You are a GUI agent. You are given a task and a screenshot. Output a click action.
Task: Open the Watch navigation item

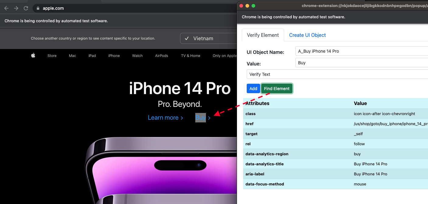point(137,56)
